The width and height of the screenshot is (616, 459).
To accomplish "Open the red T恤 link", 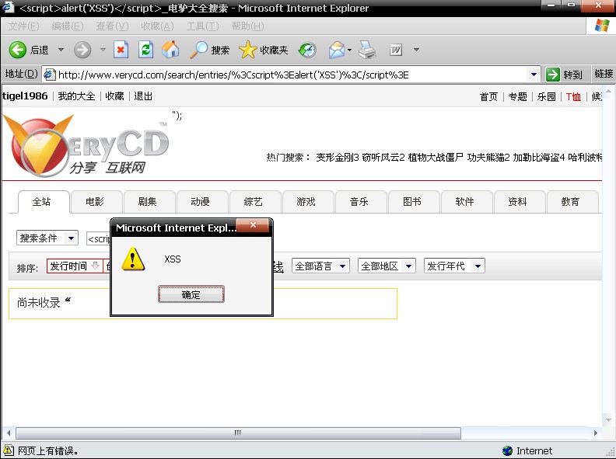I will pos(573,96).
